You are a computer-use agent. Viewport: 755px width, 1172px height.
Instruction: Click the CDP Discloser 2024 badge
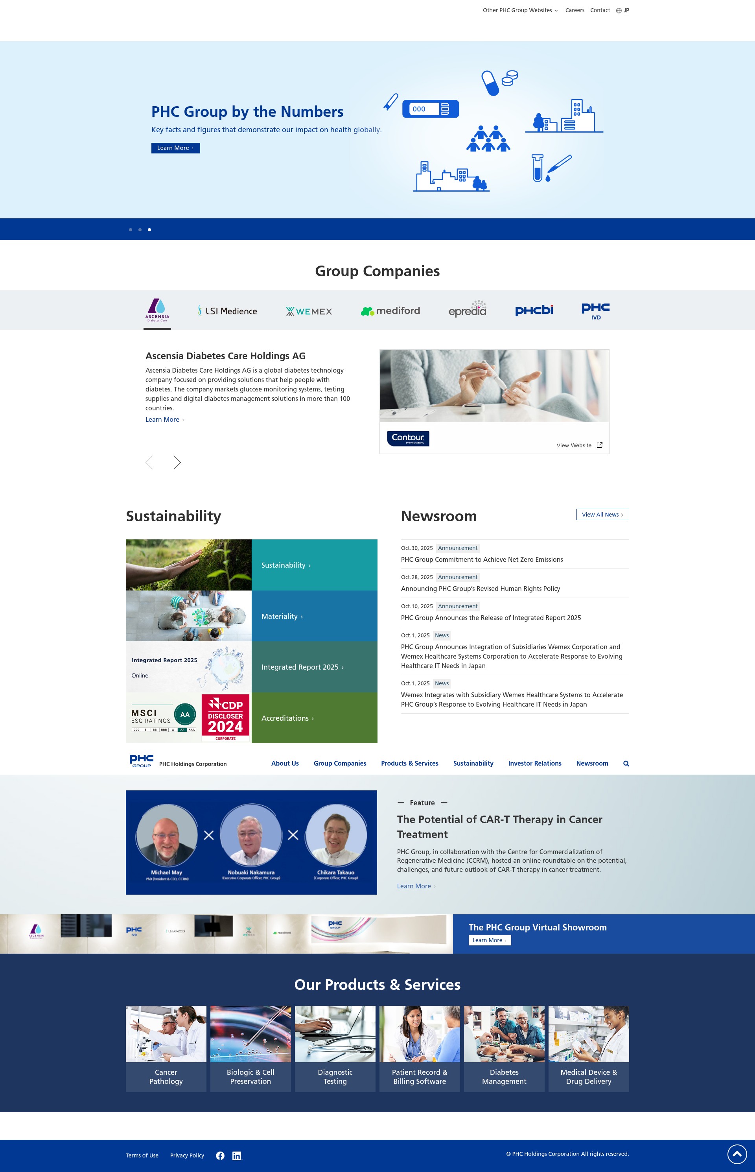click(x=226, y=718)
